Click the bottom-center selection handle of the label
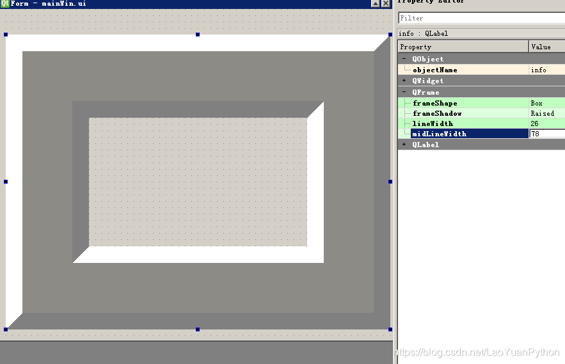The width and height of the screenshot is (565, 364). click(198, 329)
